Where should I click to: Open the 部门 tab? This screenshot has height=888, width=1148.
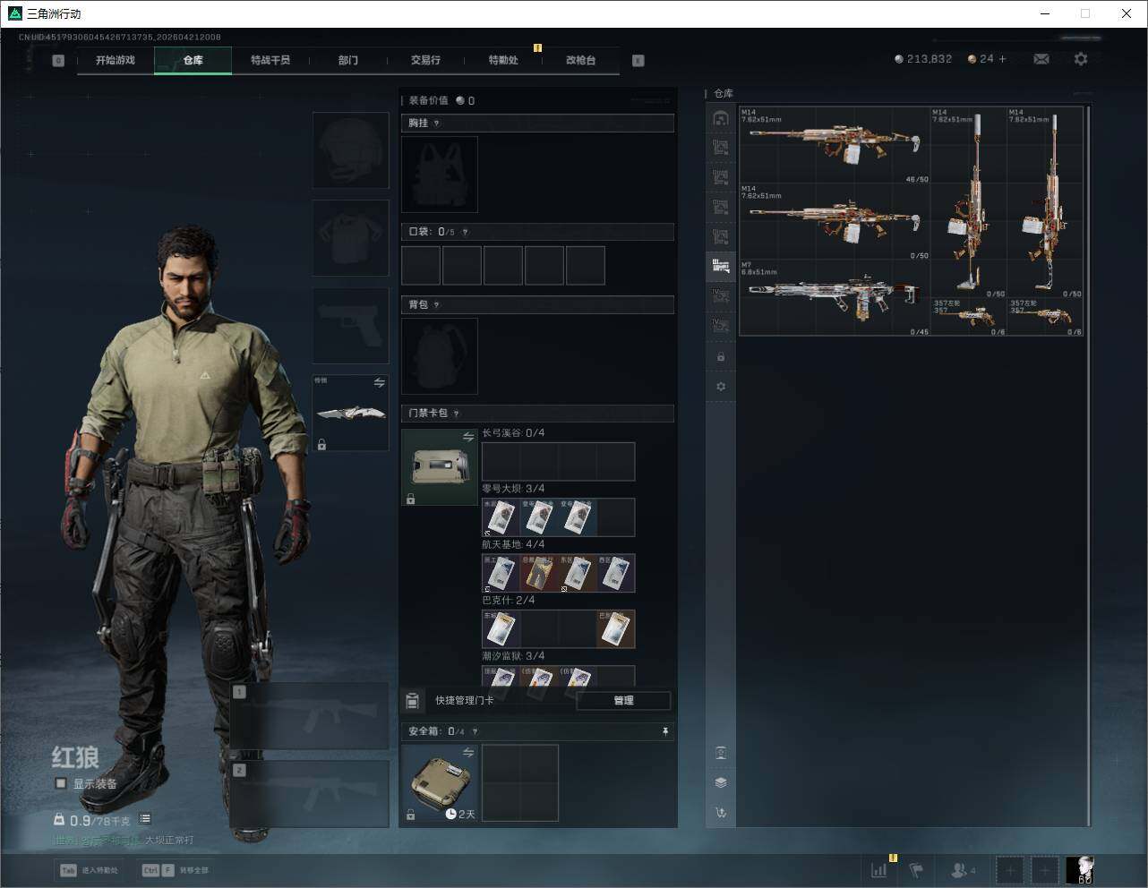click(348, 60)
